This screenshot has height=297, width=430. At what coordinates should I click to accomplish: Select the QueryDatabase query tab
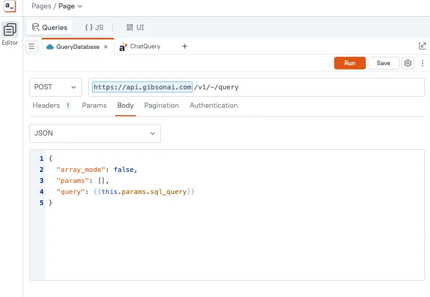(78, 47)
